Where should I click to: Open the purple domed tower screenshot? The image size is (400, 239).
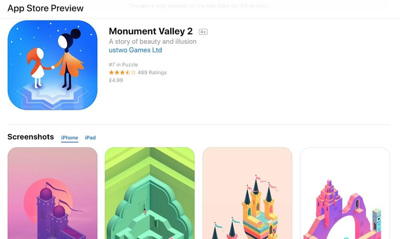[x=52, y=193]
